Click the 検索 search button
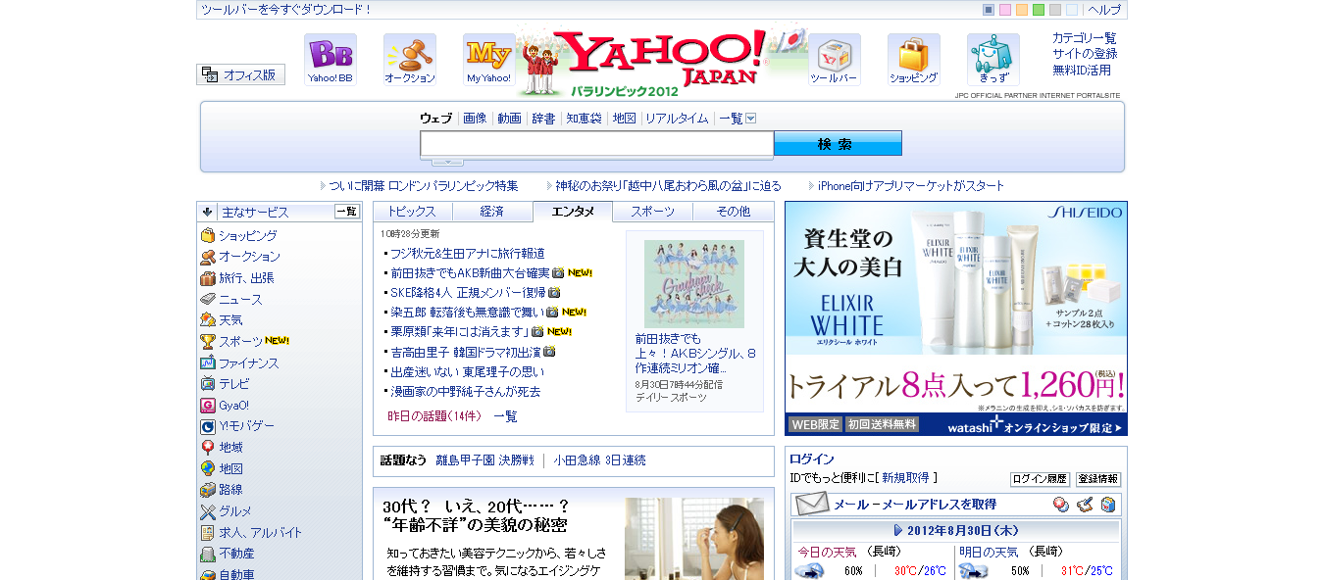Screen dimensions: 1323x580 click(x=838, y=144)
